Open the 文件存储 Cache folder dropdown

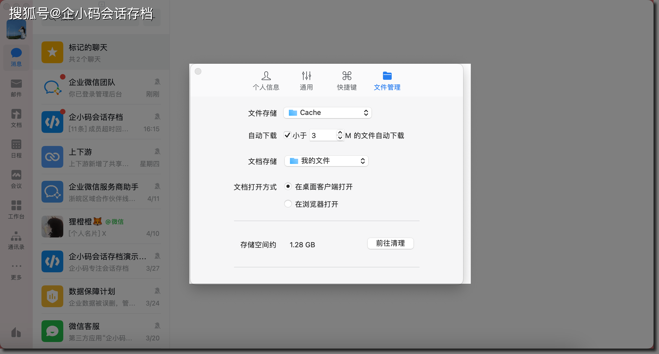pos(328,113)
